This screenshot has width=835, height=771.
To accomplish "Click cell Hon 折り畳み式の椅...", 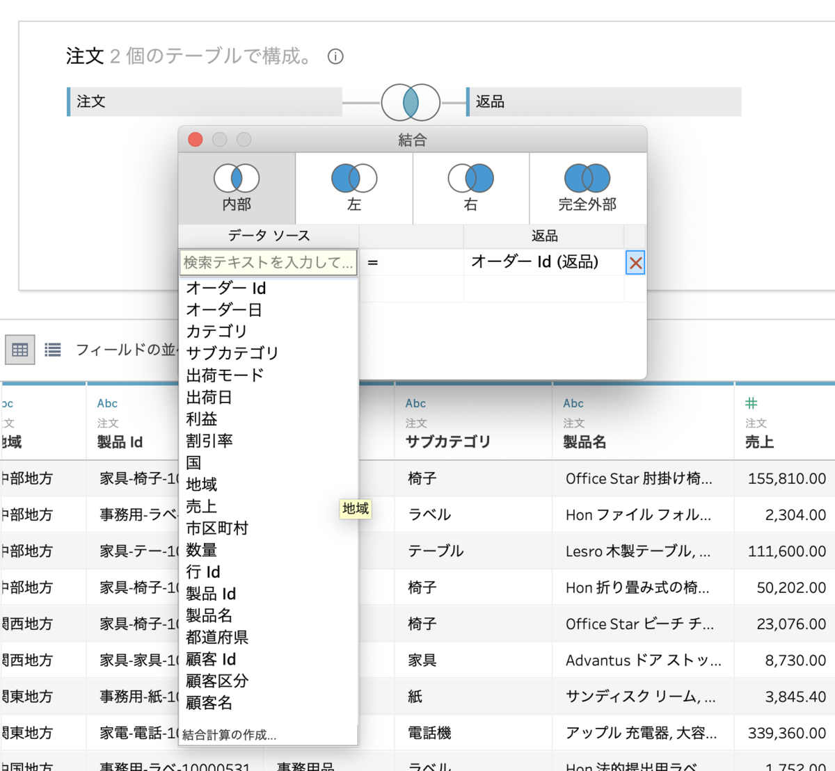I will [x=637, y=587].
